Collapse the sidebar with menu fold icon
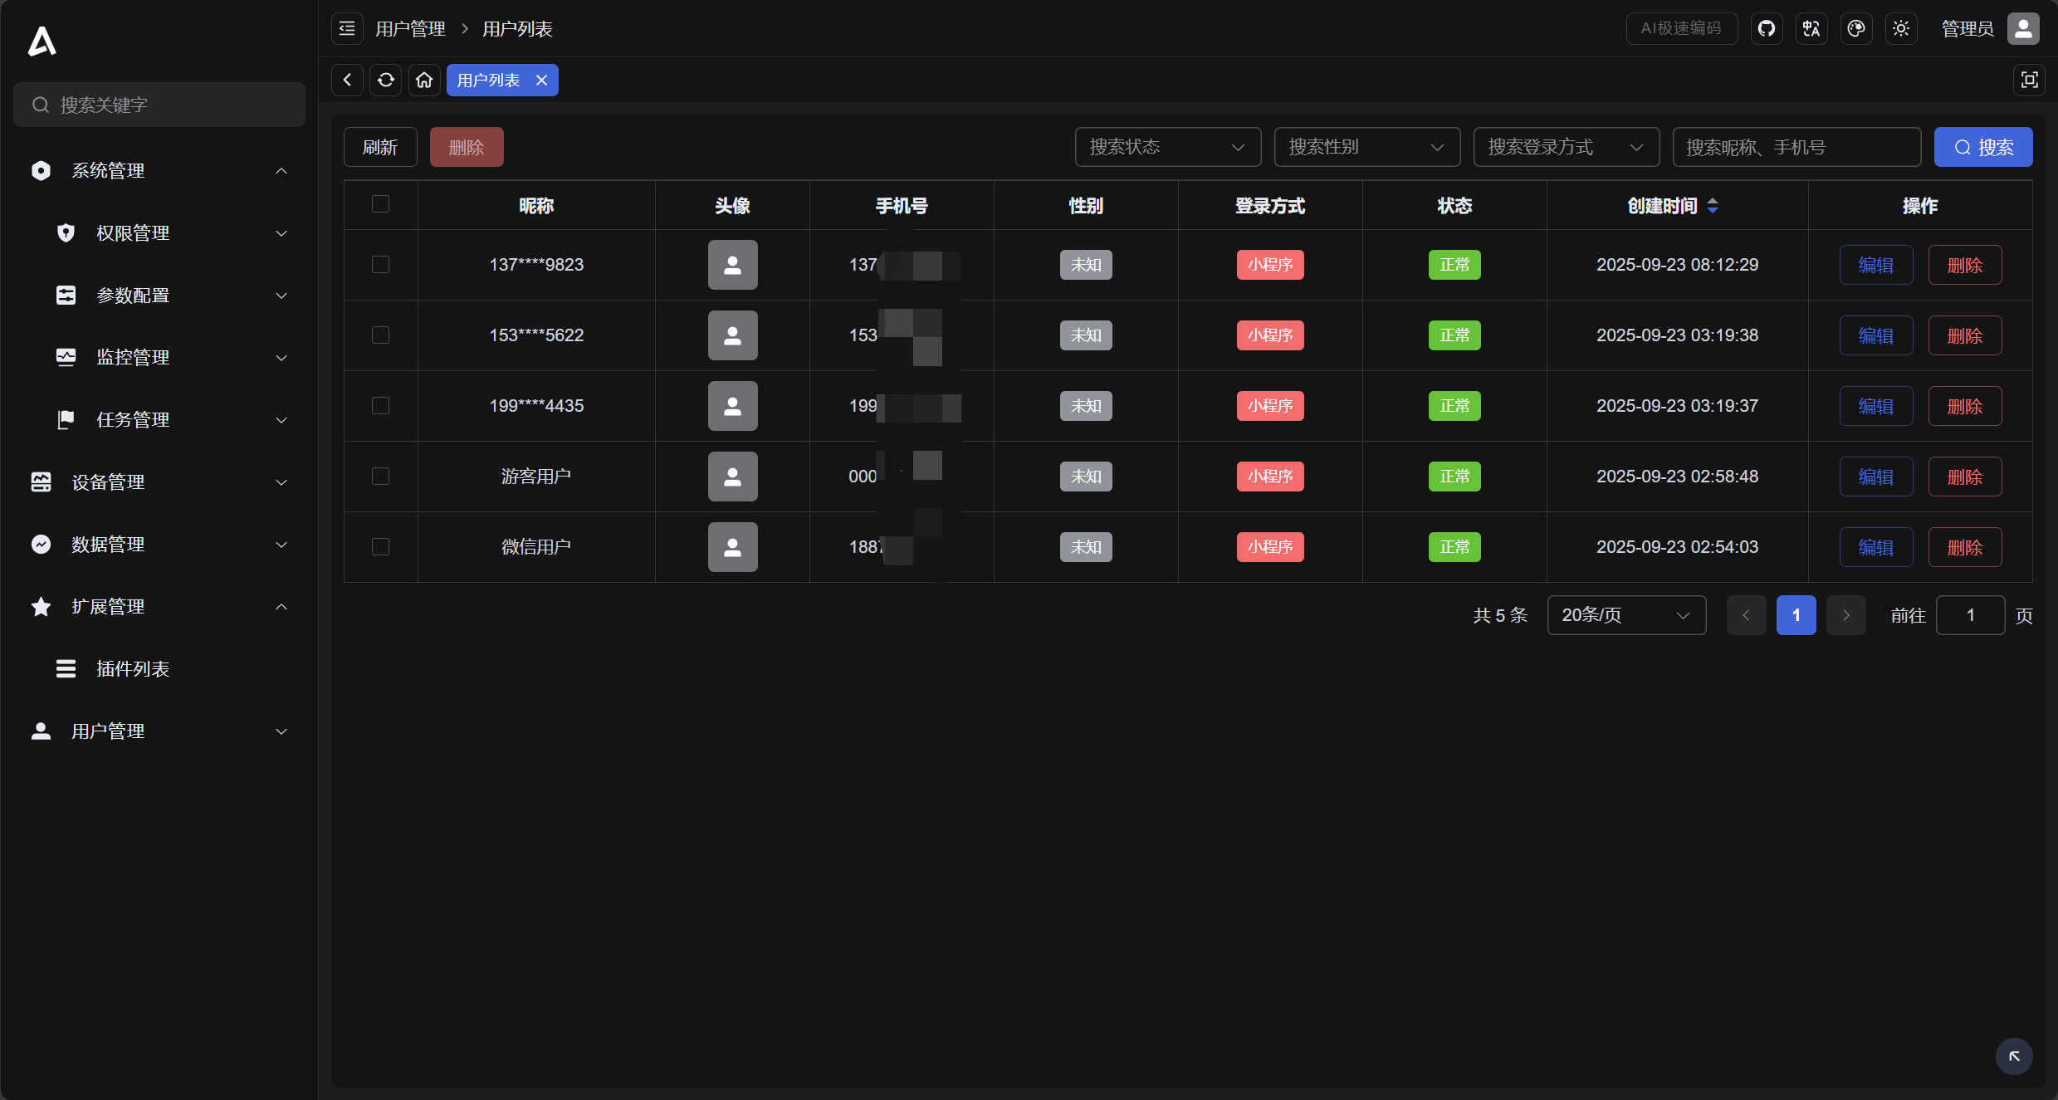Screen dimensions: 2058x1100 [x=347, y=29]
